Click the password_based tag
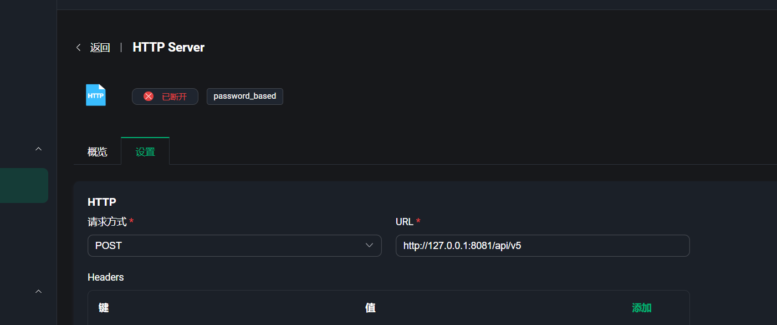The height and width of the screenshot is (325, 777). coord(244,96)
